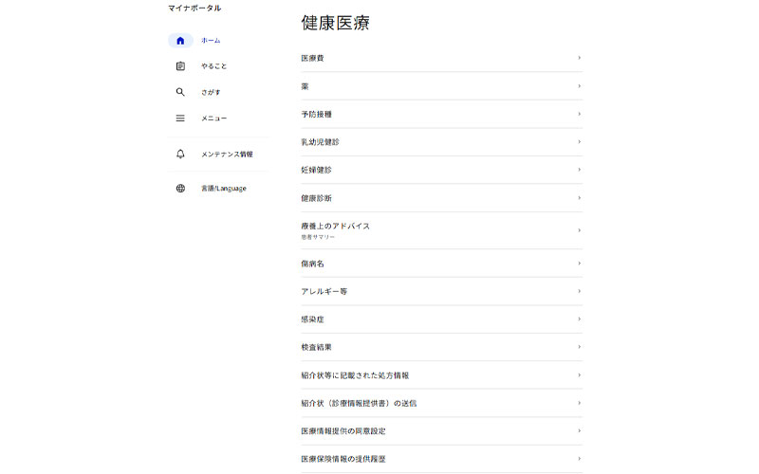This screenshot has width=759, height=474.
Task: Open the やること sidebar item
Action: [x=218, y=66]
